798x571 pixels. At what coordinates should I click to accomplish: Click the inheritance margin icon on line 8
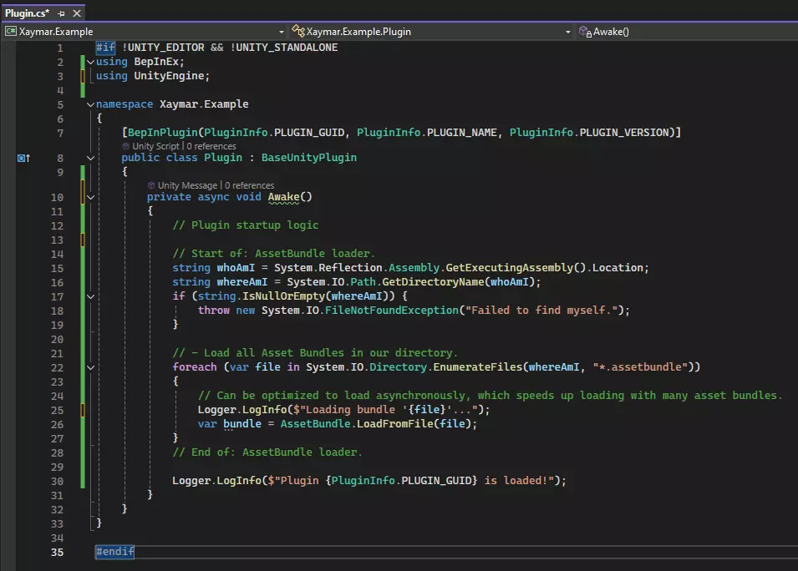(x=23, y=158)
